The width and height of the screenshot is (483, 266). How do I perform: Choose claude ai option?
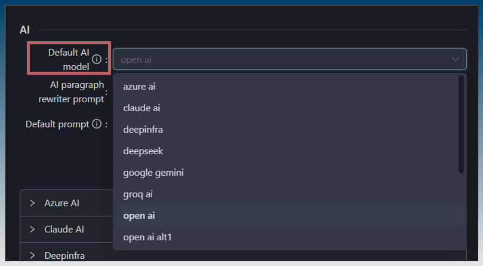pyautogui.click(x=141, y=108)
